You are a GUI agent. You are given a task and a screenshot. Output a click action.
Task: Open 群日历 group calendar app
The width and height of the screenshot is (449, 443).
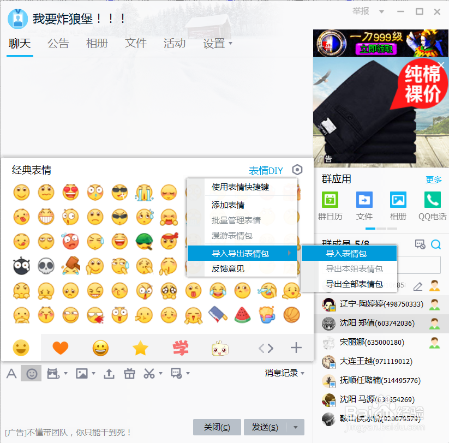(x=330, y=206)
